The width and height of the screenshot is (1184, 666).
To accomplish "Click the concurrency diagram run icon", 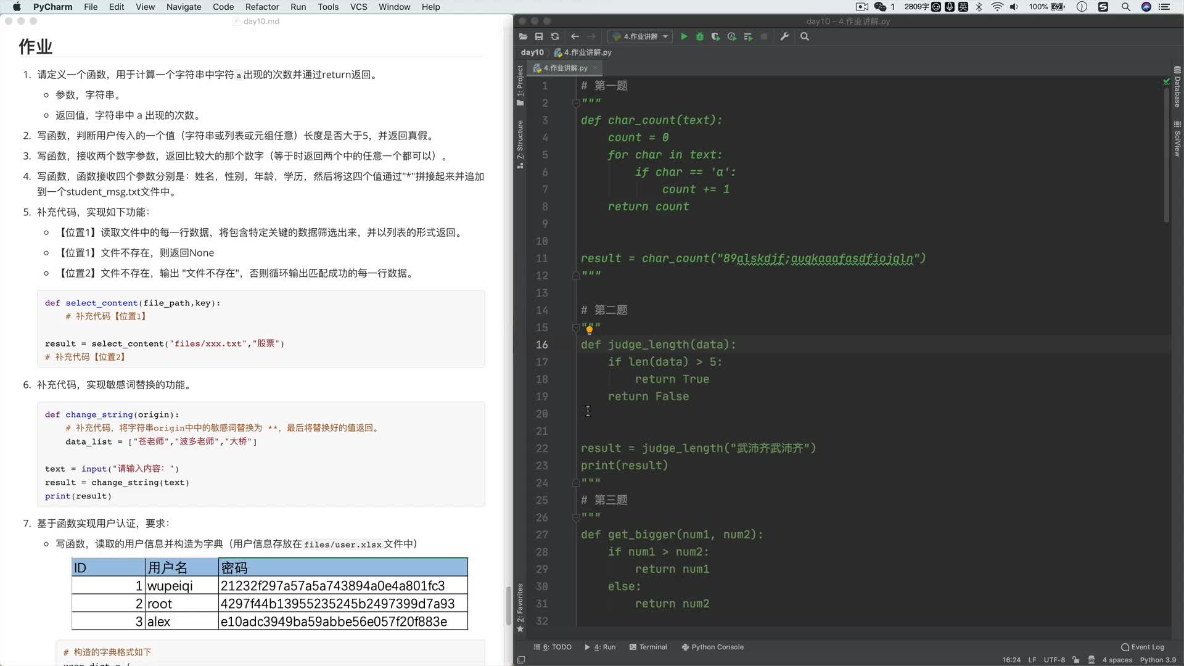I will [x=748, y=36].
